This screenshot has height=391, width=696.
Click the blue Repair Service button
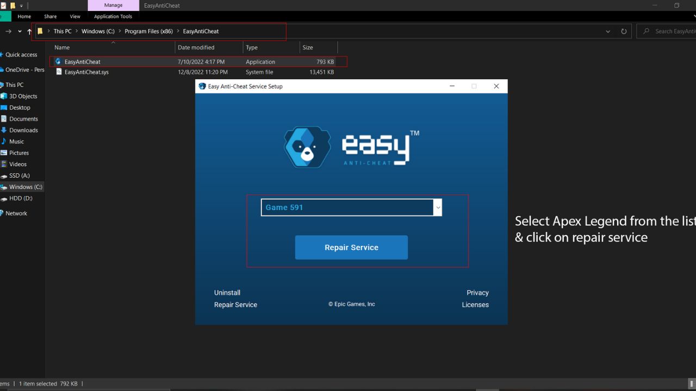(351, 247)
